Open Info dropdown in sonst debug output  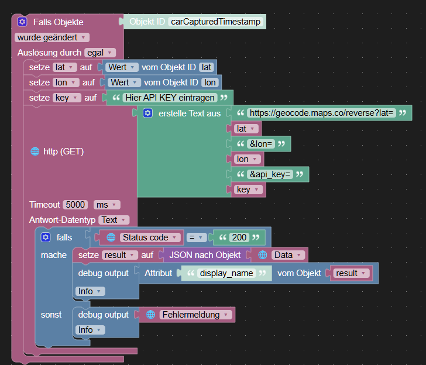(90, 330)
